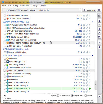Click the hamburger menu button at top right
103x104 pixels.
(x=99, y=10)
